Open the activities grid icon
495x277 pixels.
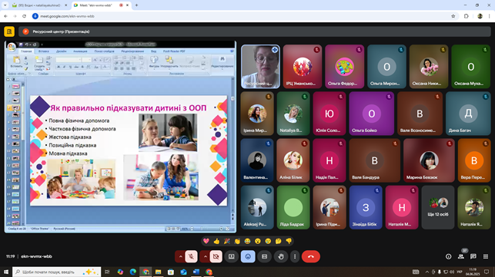[486, 256]
